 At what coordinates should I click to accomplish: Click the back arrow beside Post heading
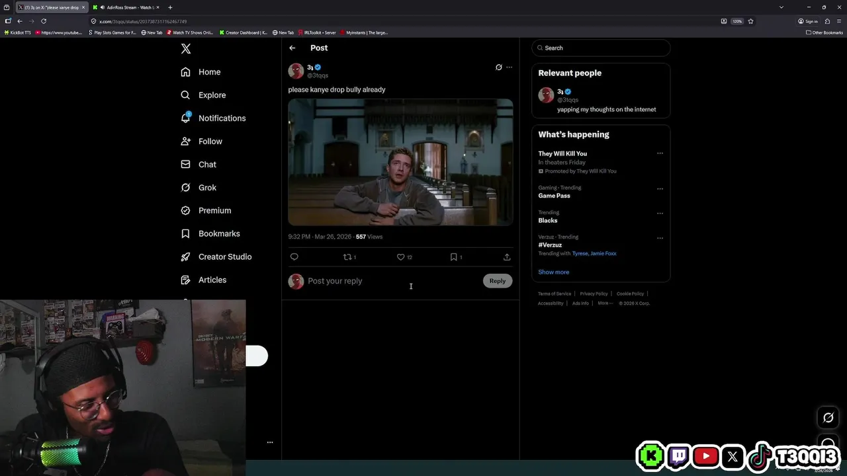(292, 48)
